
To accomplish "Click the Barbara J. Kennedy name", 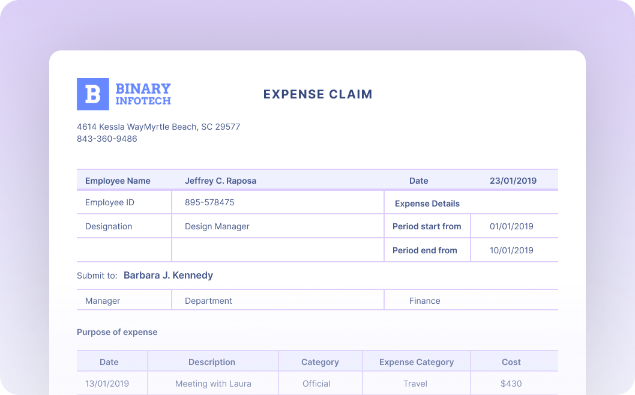I will [x=168, y=276].
